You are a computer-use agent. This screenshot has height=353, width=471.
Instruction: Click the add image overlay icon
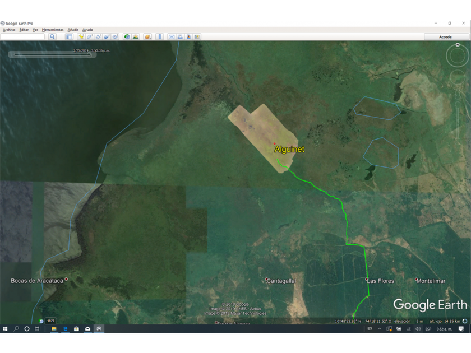[x=107, y=36]
